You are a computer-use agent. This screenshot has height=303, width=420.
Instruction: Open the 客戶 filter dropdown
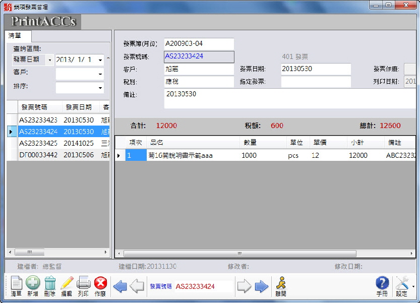pos(100,74)
